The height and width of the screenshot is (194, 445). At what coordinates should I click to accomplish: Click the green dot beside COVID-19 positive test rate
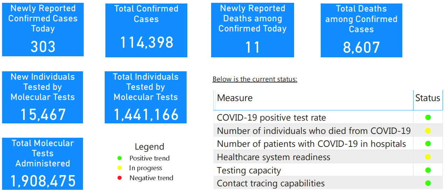click(428, 117)
